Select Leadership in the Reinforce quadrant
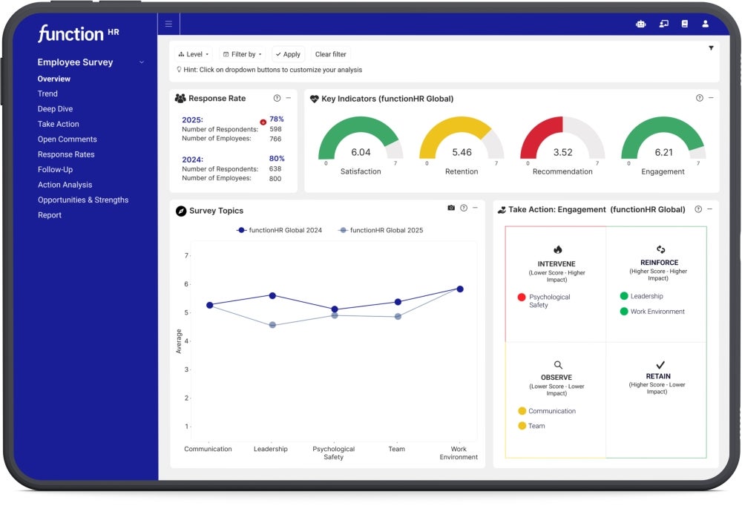 pyautogui.click(x=641, y=296)
